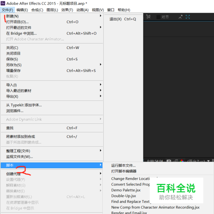Click the 0:00:54:04 current time display
The height and width of the screenshot is (214, 214).
click(155, 161)
